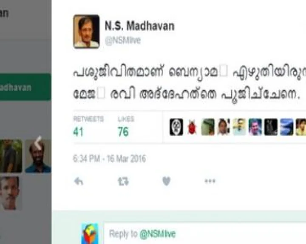306x244 pixels.
Task: Open the @NSMlive handle below the name
Action: pos(123,41)
